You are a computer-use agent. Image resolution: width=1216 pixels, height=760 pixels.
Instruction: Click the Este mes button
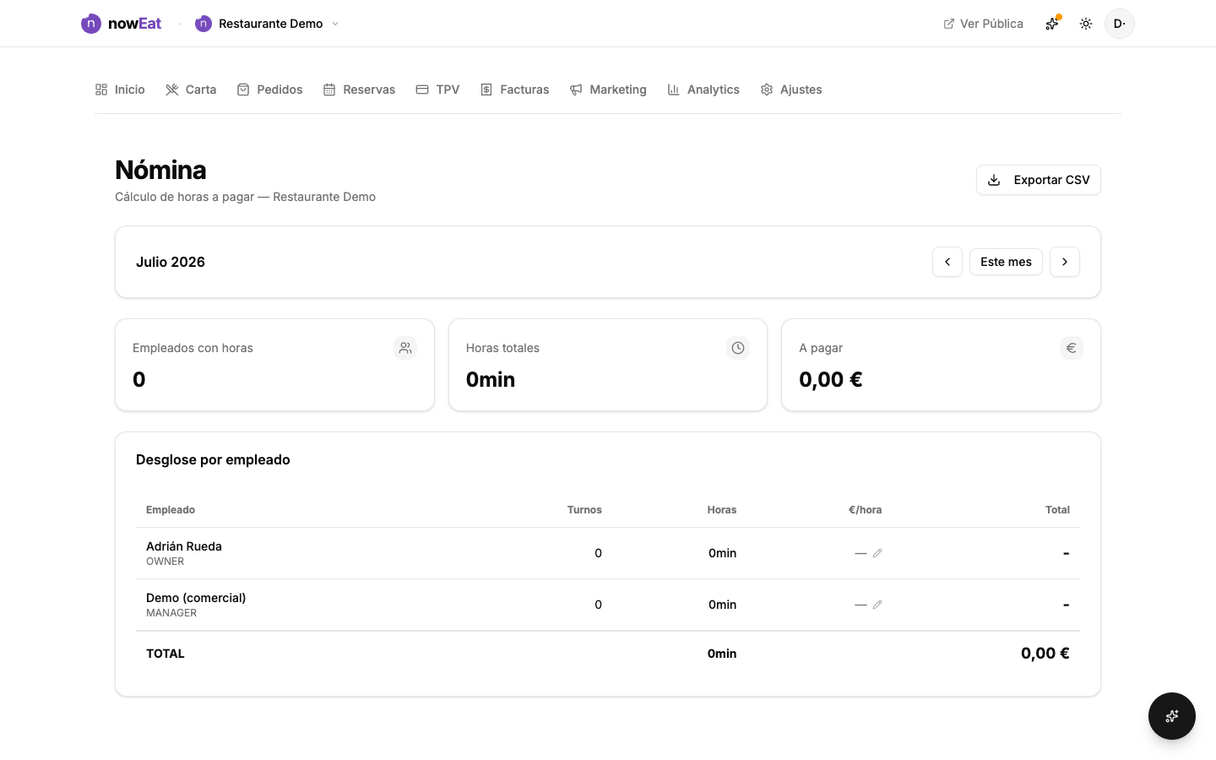pyautogui.click(x=1006, y=262)
